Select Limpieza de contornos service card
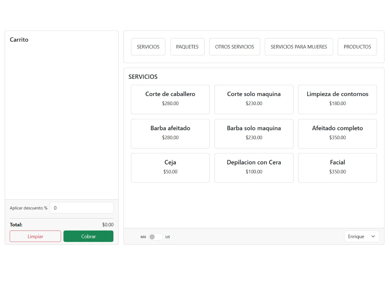The width and height of the screenshot is (390, 293). [337, 99]
